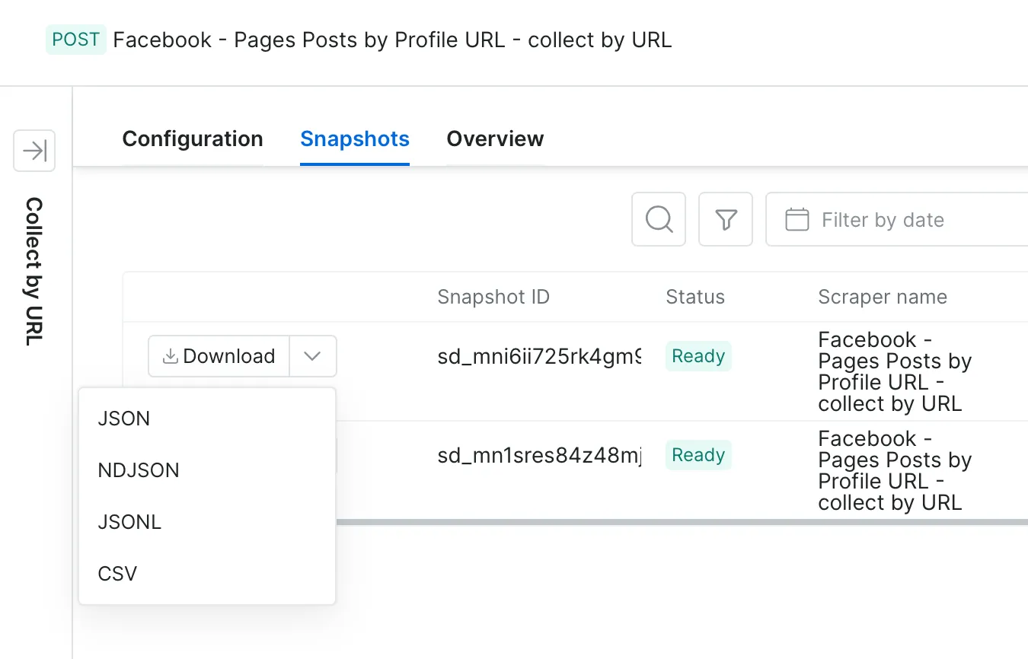Click the calendar icon in date filter

coord(797,219)
